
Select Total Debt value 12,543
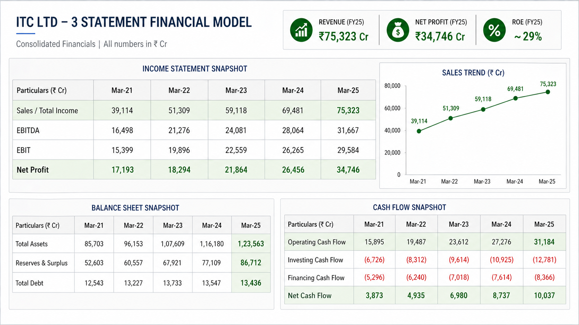[x=94, y=283]
